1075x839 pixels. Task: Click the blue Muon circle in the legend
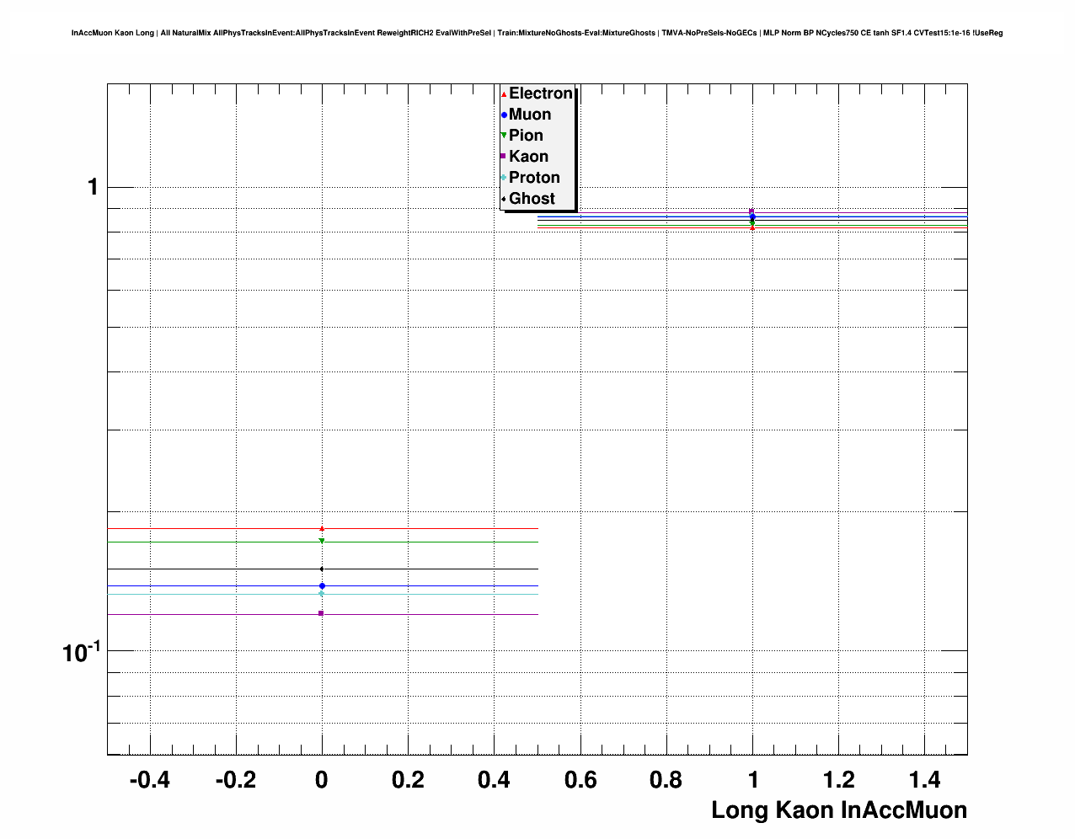pyautogui.click(x=504, y=115)
